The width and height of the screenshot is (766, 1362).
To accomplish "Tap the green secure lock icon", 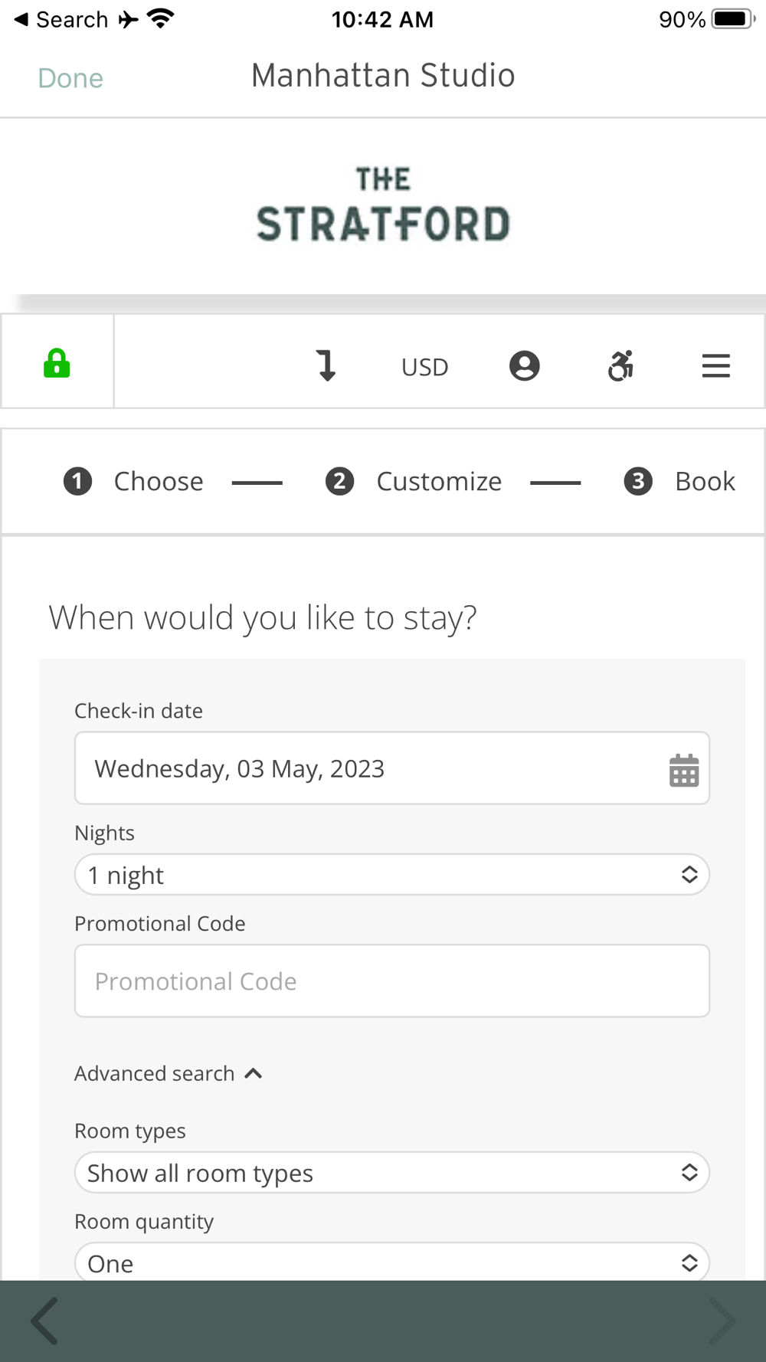I will pos(57,364).
